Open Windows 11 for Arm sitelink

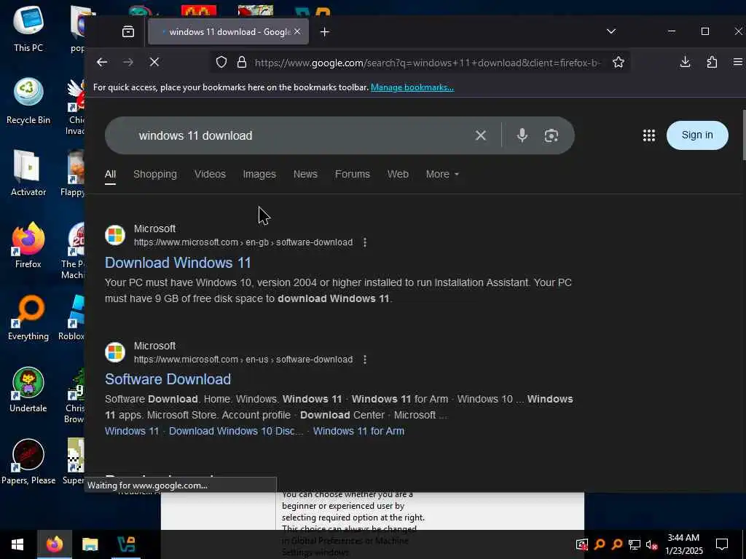(x=358, y=431)
